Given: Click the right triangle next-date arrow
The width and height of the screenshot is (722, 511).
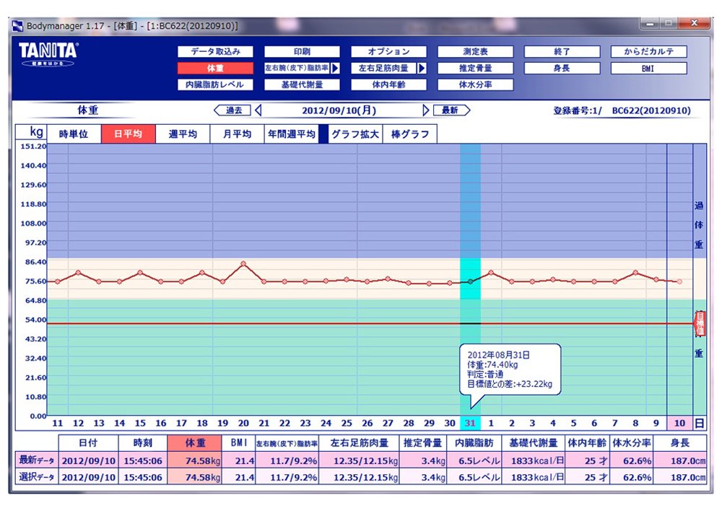Looking at the screenshot, I should click(426, 110).
